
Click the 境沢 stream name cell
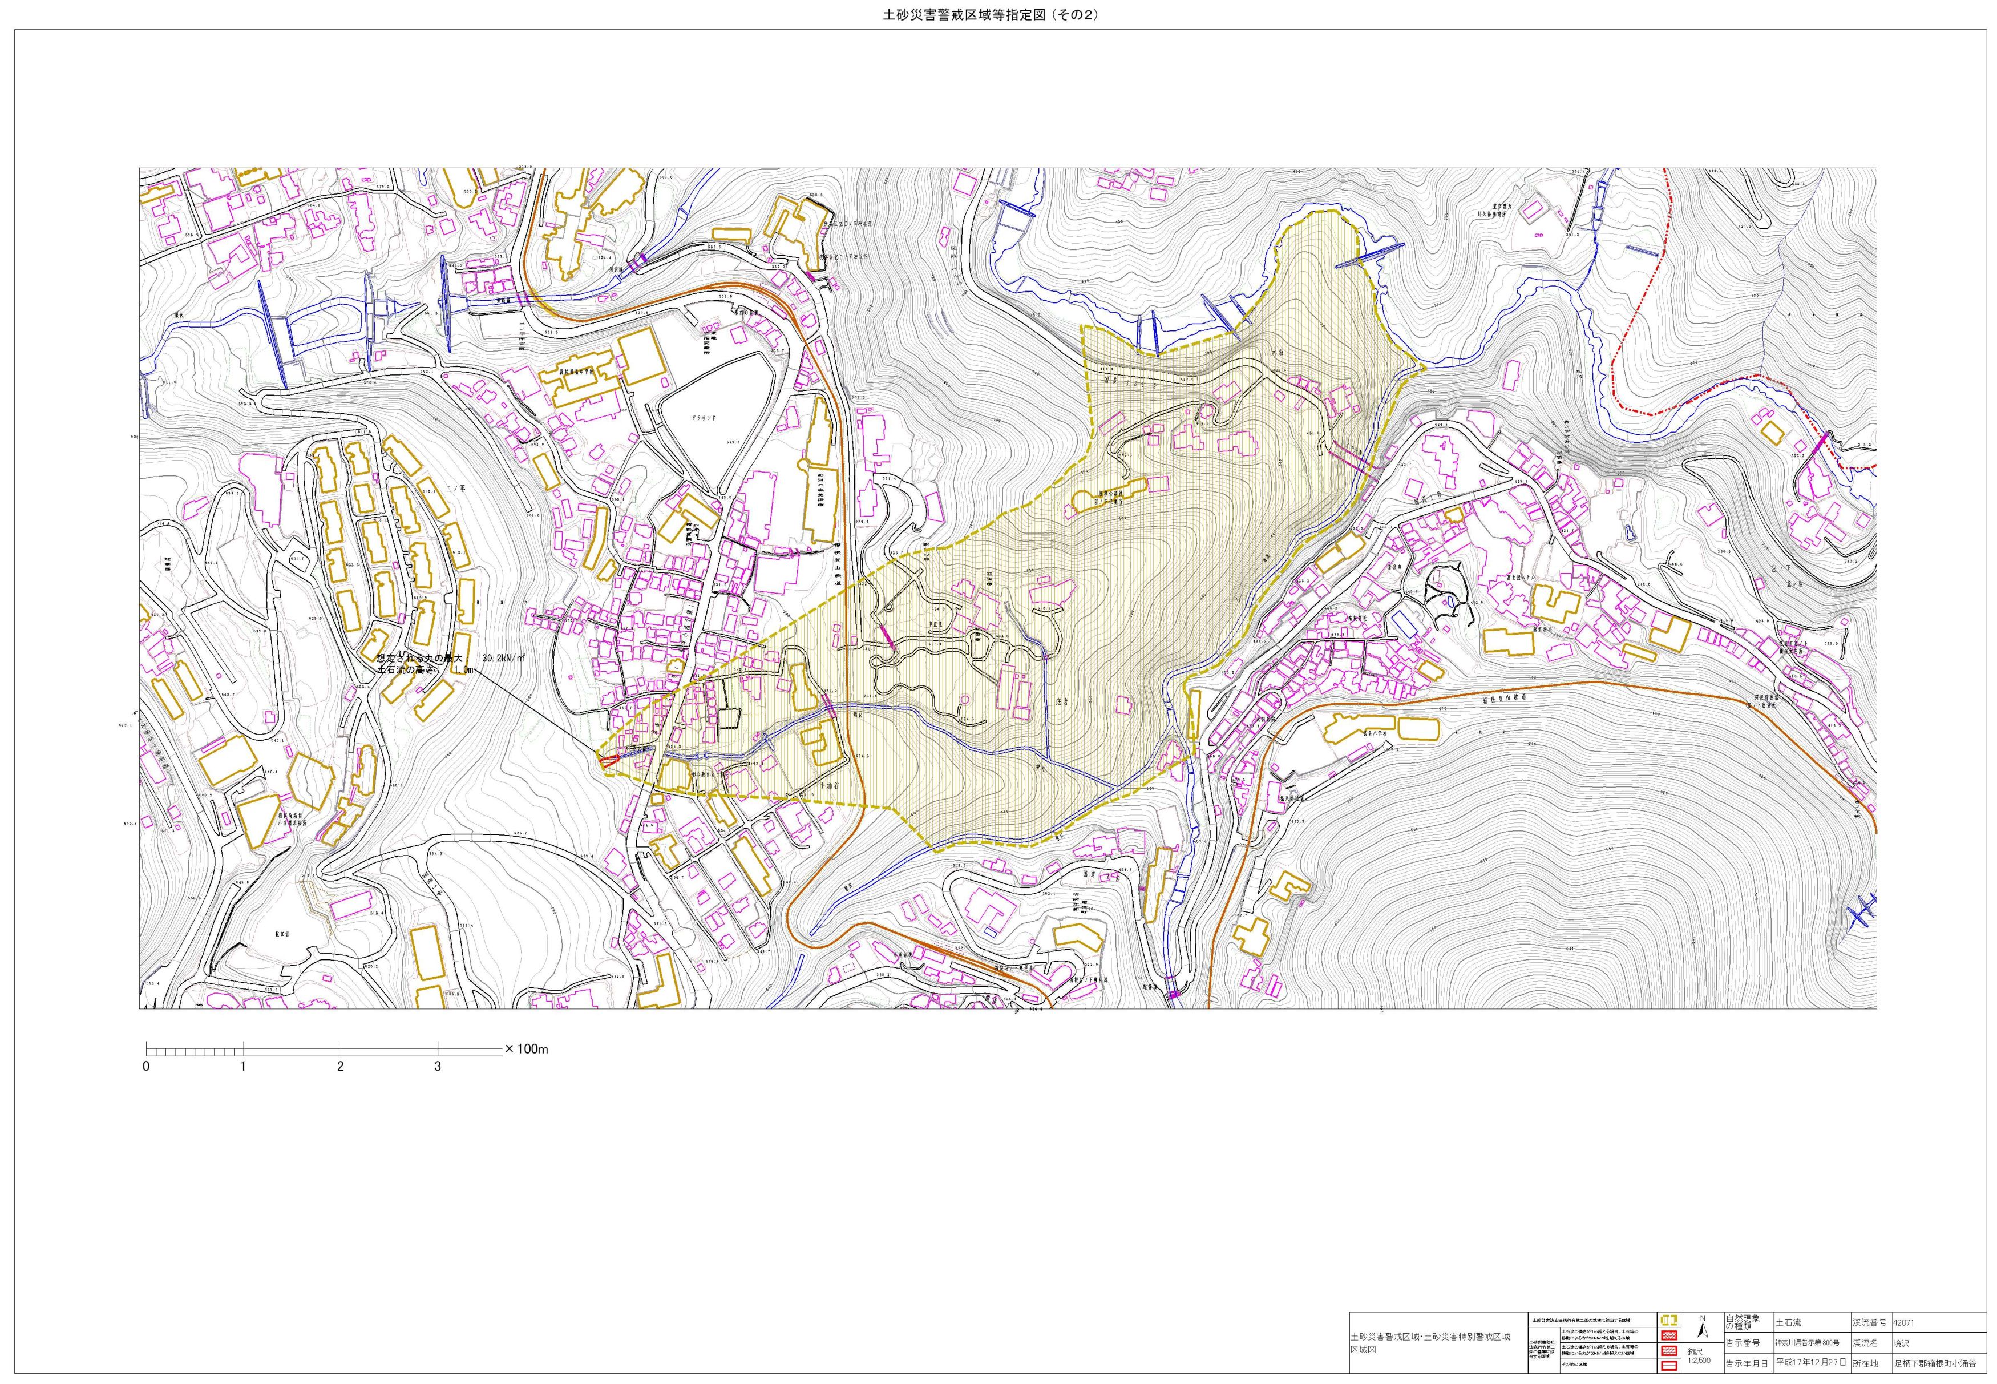point(1902,1343)
